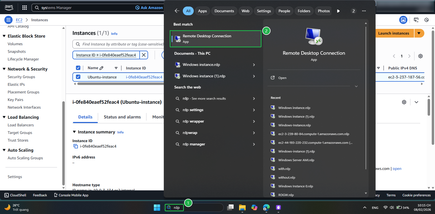Uncheck the Ubuntu-instance row checkbox
435x214 pixels.
[78, 77]
